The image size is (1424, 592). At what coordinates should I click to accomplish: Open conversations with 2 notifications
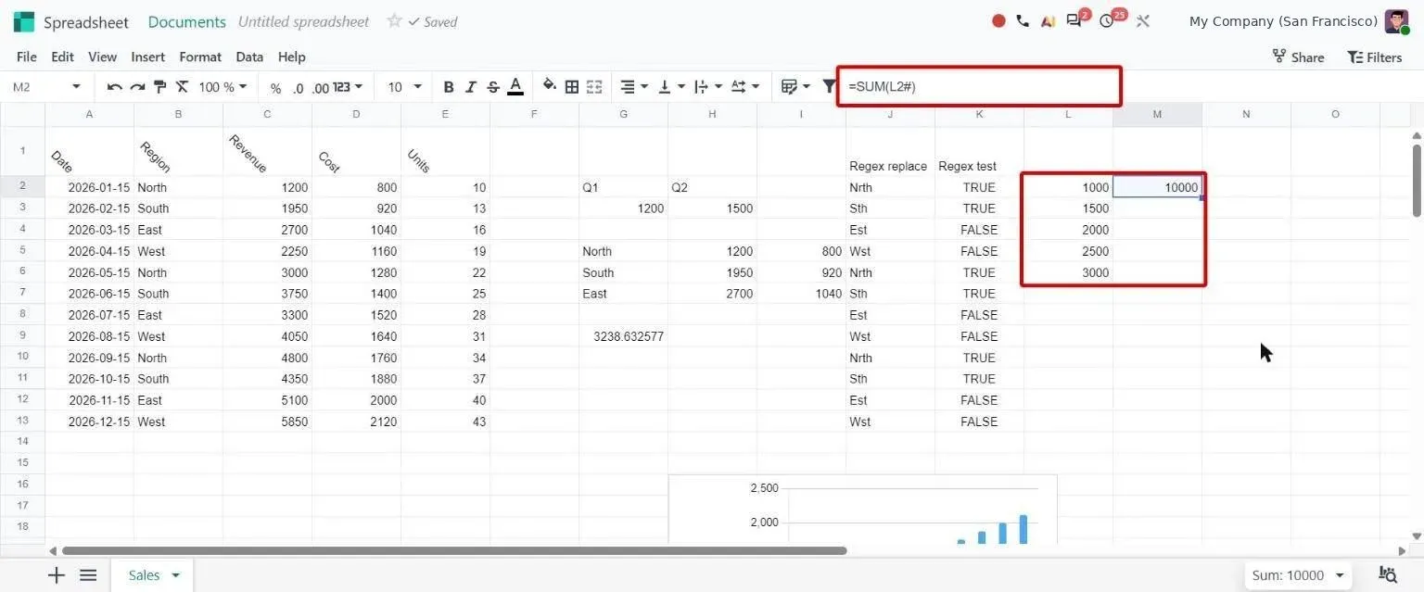[x=1075, y=19]
